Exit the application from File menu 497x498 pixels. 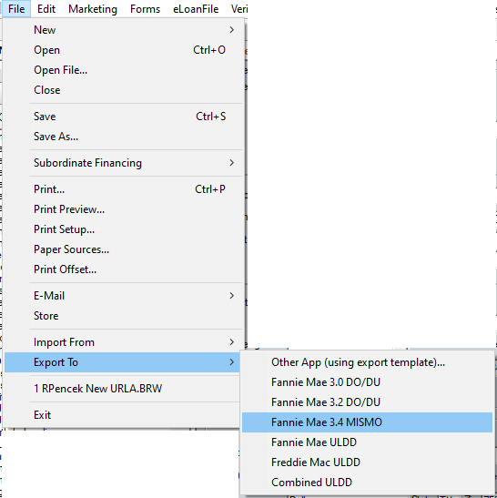(x=123, y=415)
